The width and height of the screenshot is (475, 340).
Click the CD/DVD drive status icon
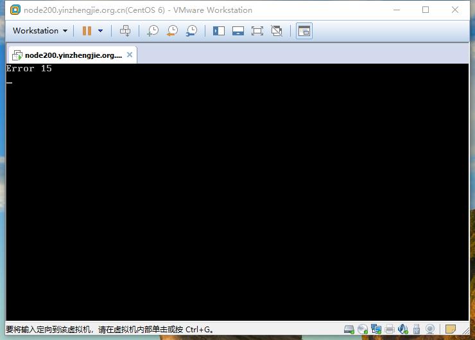(362, 329)
